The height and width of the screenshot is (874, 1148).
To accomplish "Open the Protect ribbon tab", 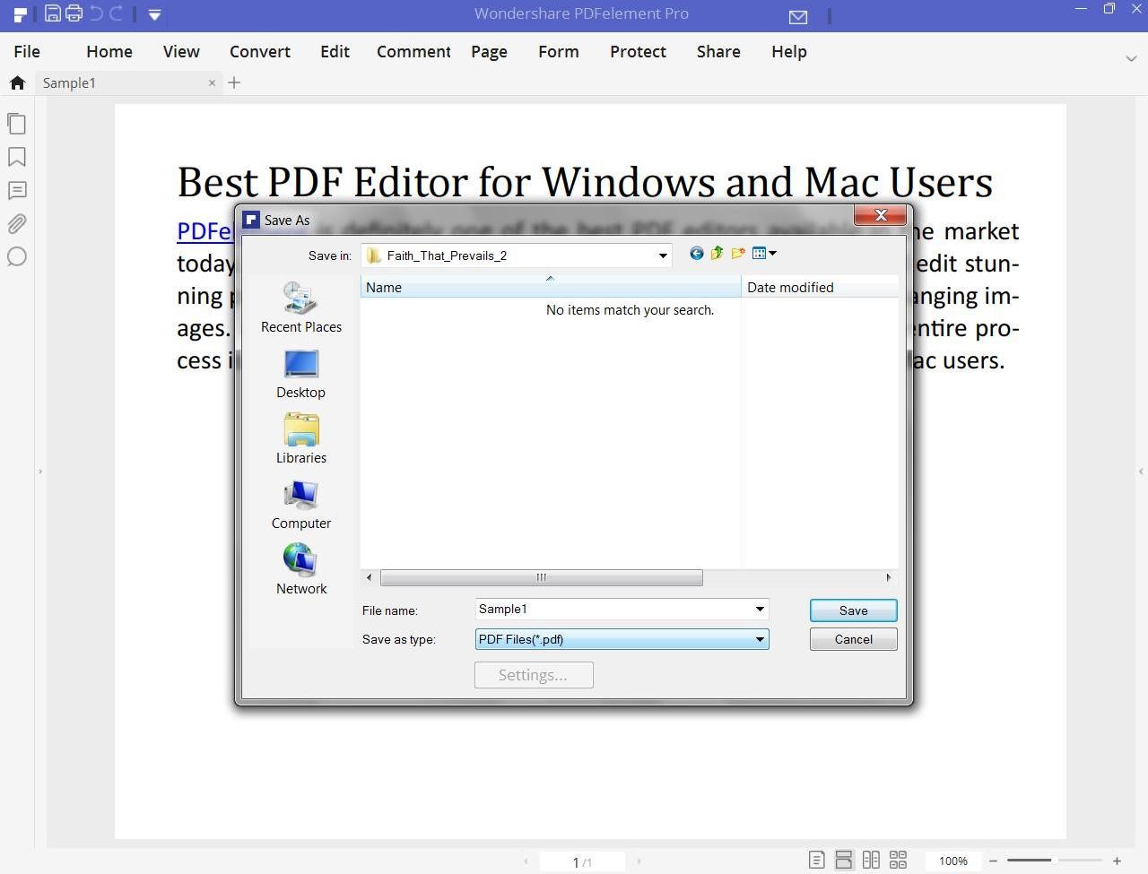I will tap(638, 52).
